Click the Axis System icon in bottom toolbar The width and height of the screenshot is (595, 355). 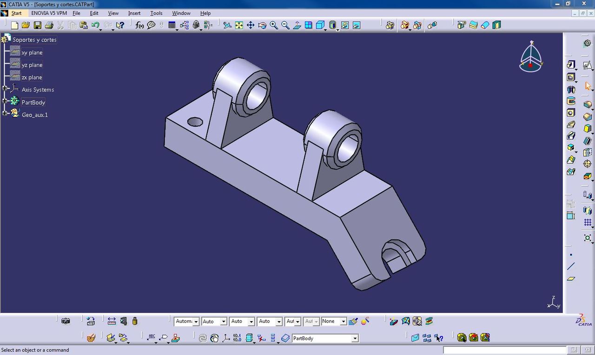[x=226, y=338]
